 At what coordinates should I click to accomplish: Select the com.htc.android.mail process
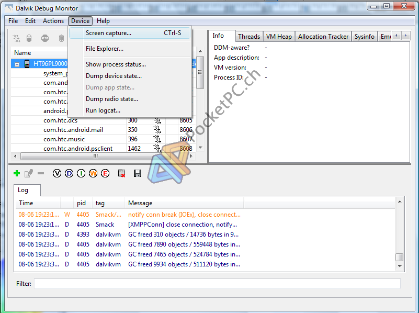click(x=103, y=130)
